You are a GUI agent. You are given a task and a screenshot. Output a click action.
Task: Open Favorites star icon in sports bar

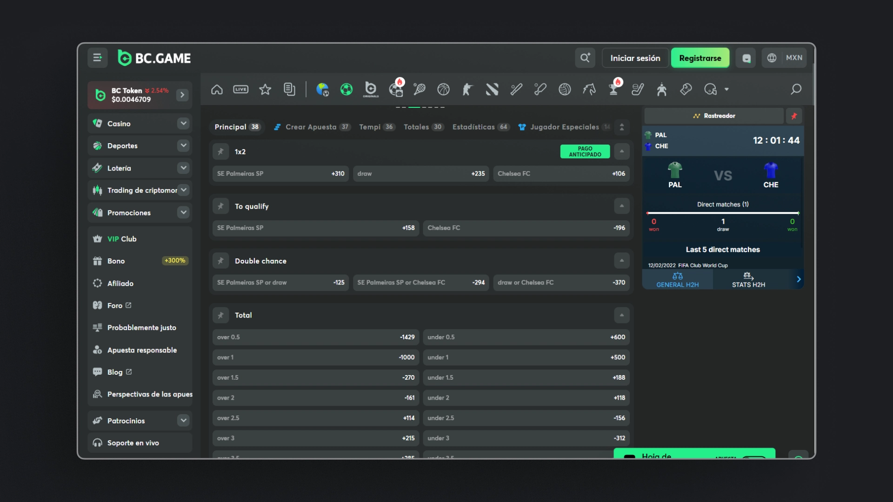click(265, 89)
